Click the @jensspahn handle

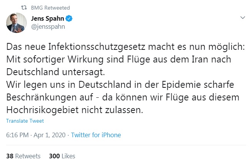[x=48, y=26]
